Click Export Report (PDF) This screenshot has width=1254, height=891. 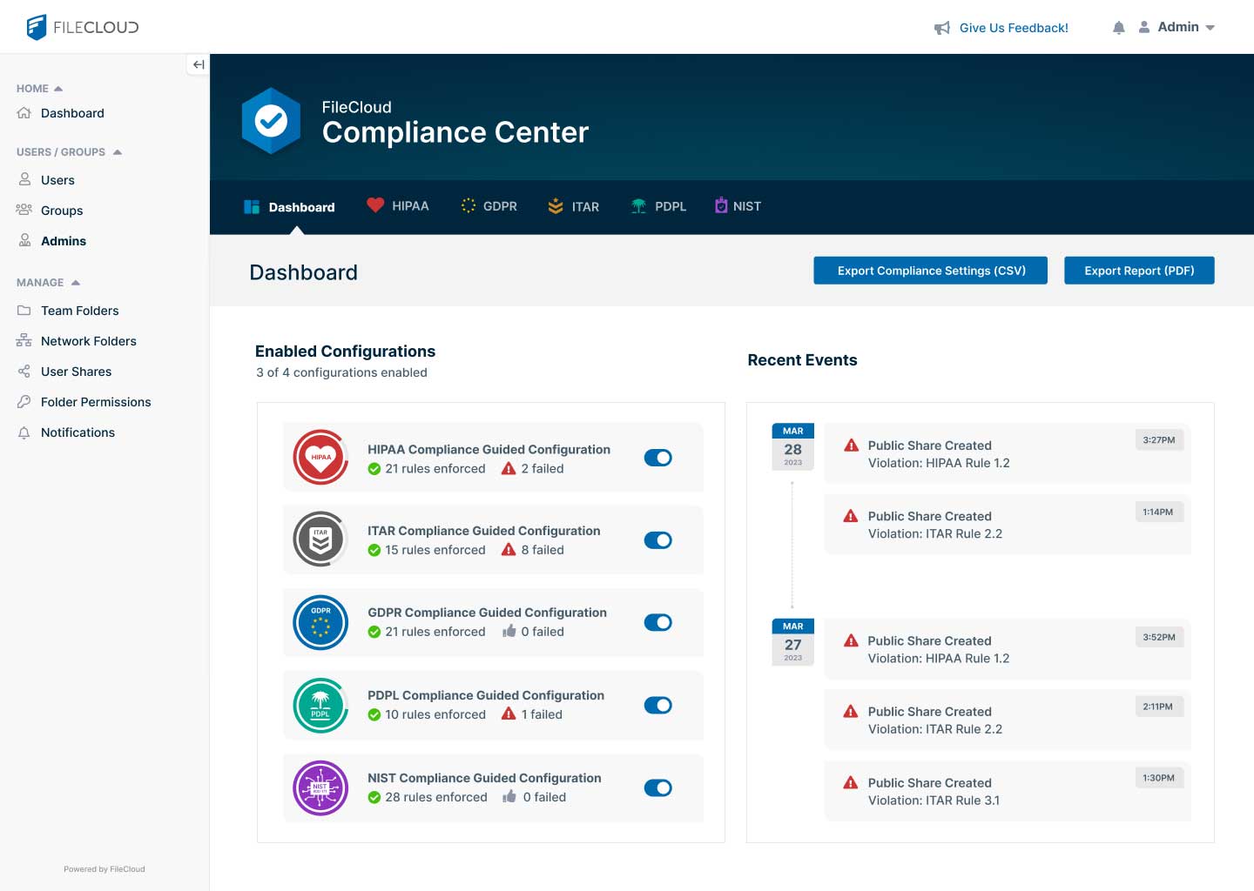tap(1139, 271)
